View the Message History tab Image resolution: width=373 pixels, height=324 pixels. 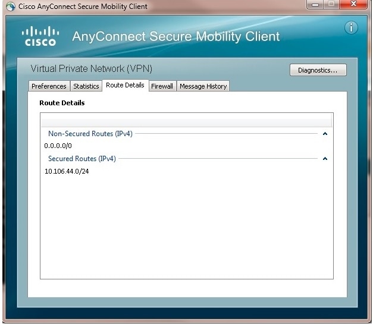(203, 86)
